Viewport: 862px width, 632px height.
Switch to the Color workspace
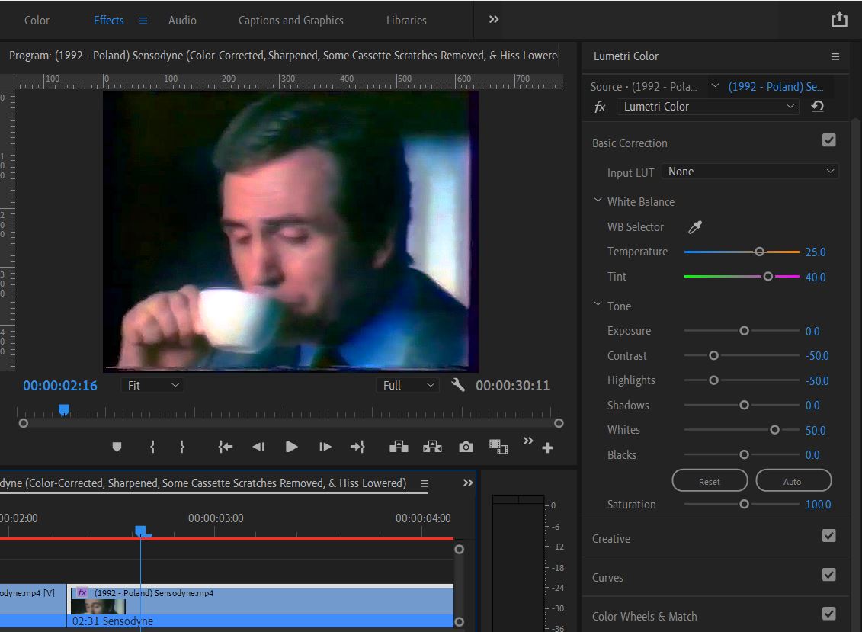37,21
